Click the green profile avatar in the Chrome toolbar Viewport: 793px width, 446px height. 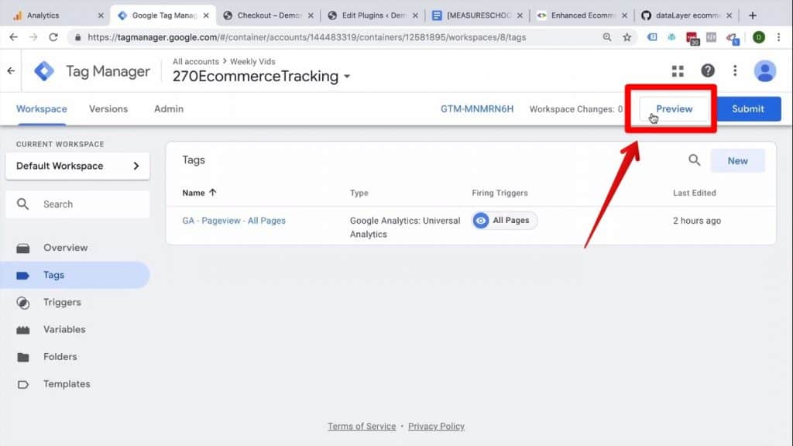[759, 37]
